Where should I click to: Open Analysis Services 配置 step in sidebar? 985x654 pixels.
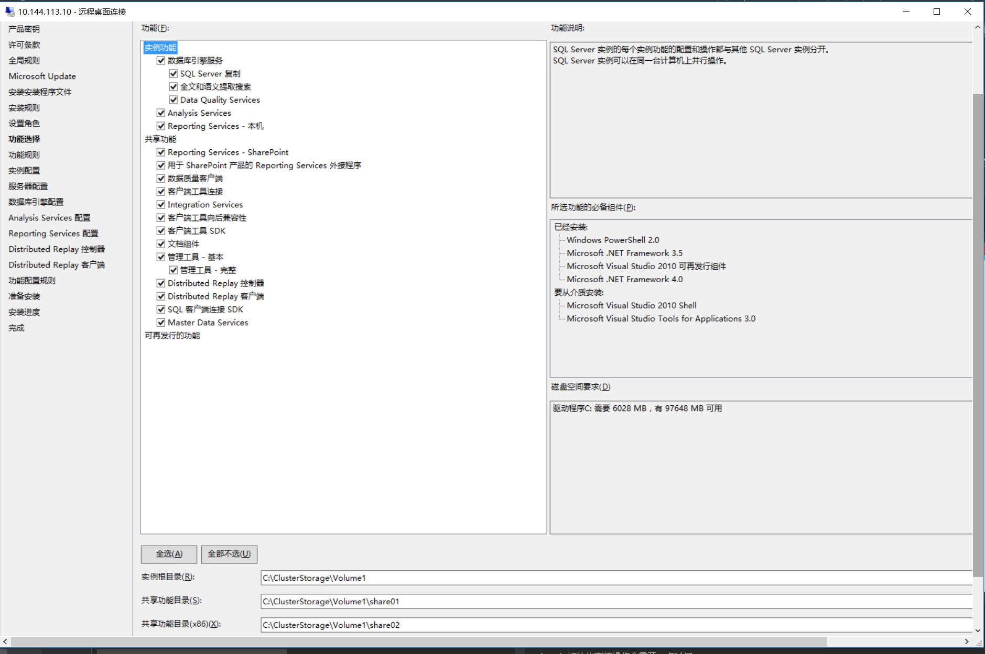coord(49,218)
